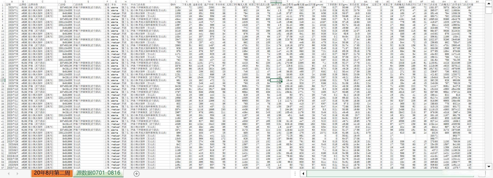Click the 门店访问量 header cell
The image size is (493, 178).
click(466, 5)
